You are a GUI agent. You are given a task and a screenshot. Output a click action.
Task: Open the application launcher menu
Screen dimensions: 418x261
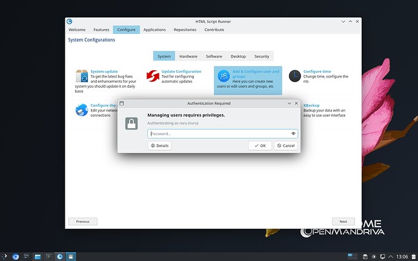coord(5,256)
